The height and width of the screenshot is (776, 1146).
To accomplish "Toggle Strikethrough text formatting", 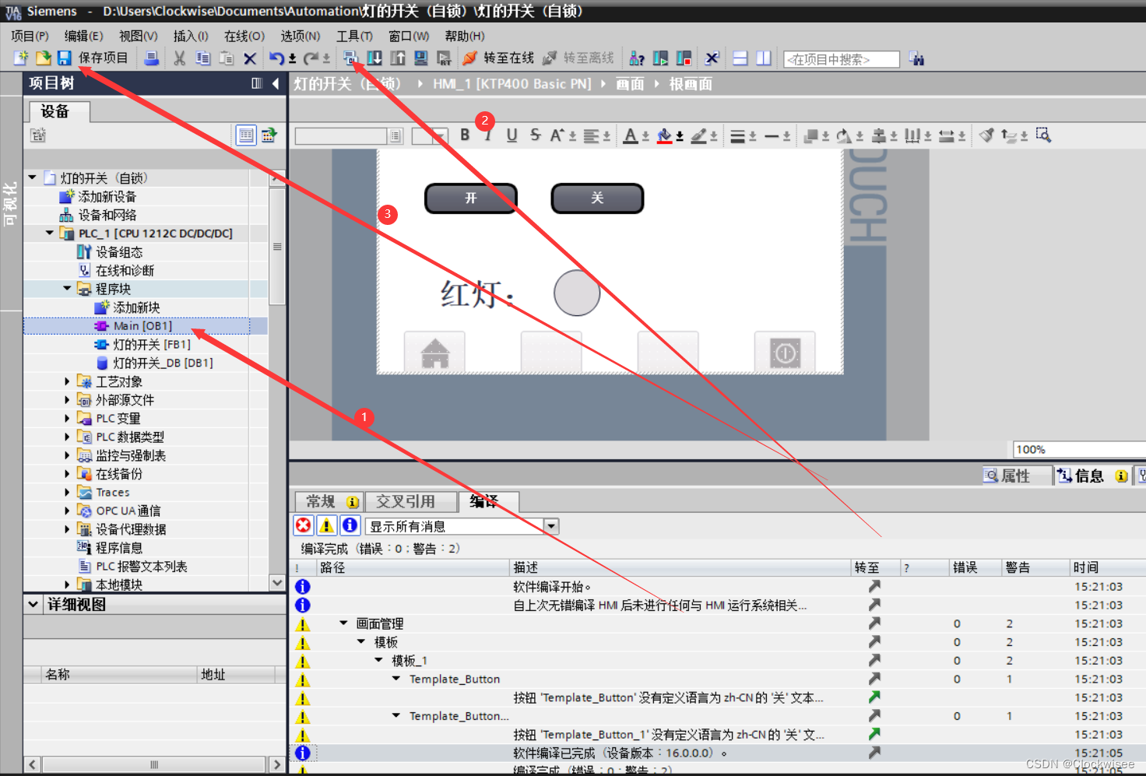I will [x=535, y=135].
